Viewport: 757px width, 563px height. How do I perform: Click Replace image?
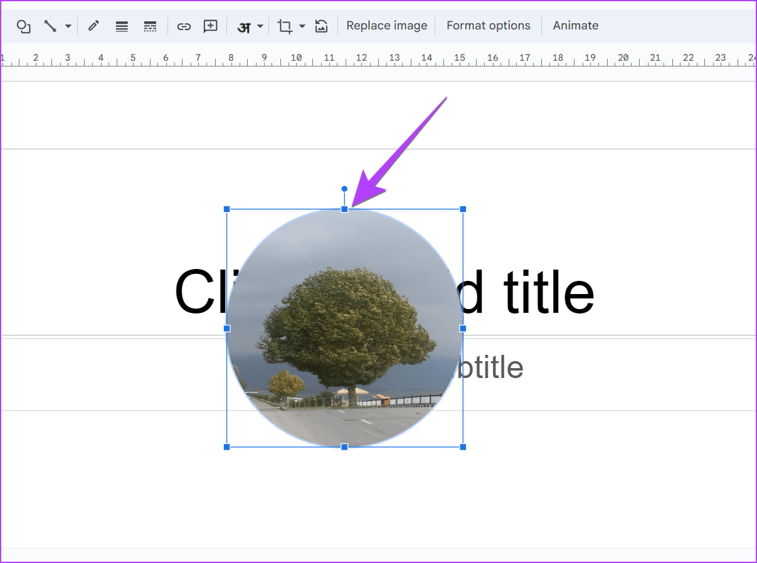(x=386, y=25)
